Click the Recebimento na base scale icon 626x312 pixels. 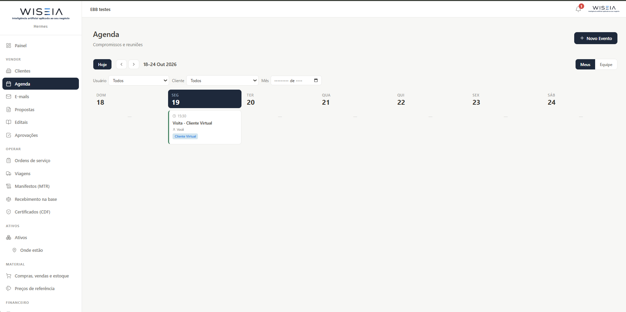[9, 199]
